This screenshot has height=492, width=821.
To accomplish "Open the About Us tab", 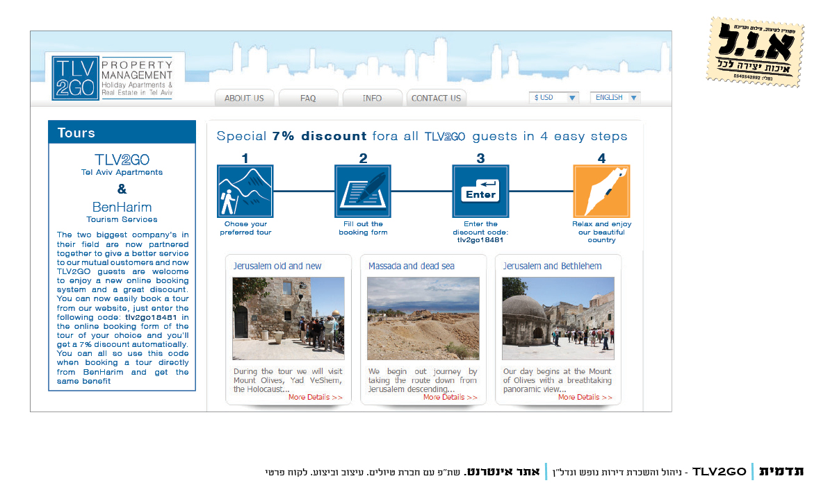I will point(244,98).
